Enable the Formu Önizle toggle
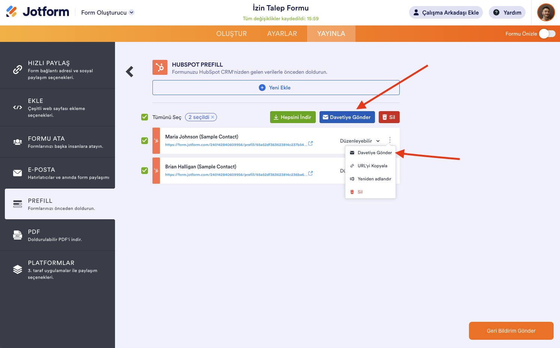 (547, 34)
